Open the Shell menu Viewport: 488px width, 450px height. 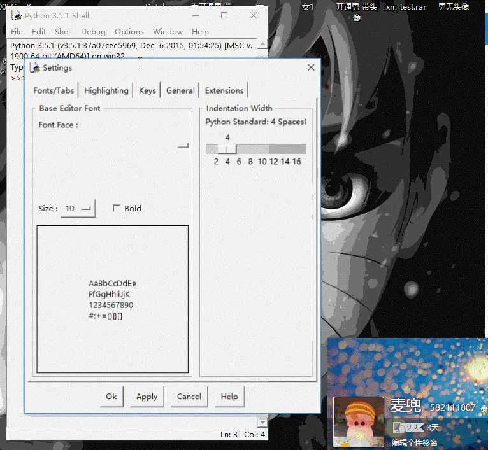tap(63, 32)
